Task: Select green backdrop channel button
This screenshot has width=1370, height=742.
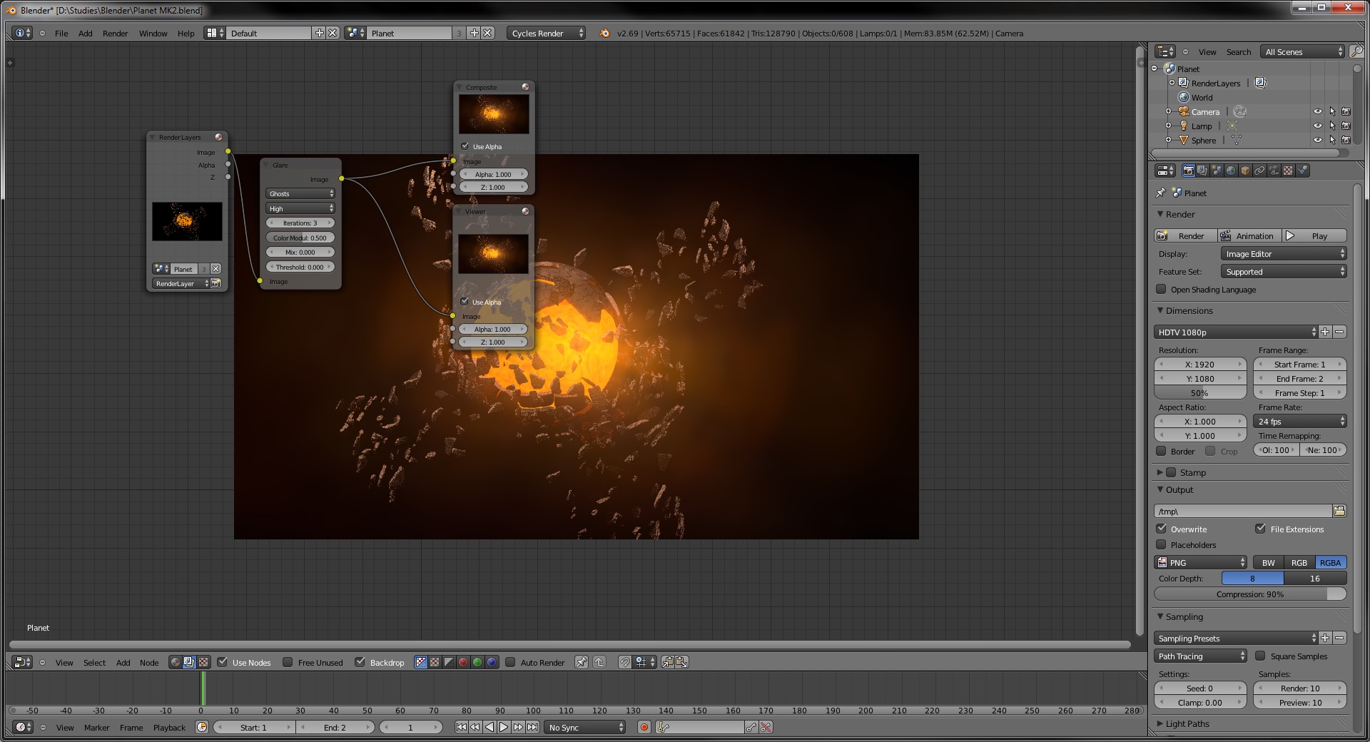Action: [477, 662]
